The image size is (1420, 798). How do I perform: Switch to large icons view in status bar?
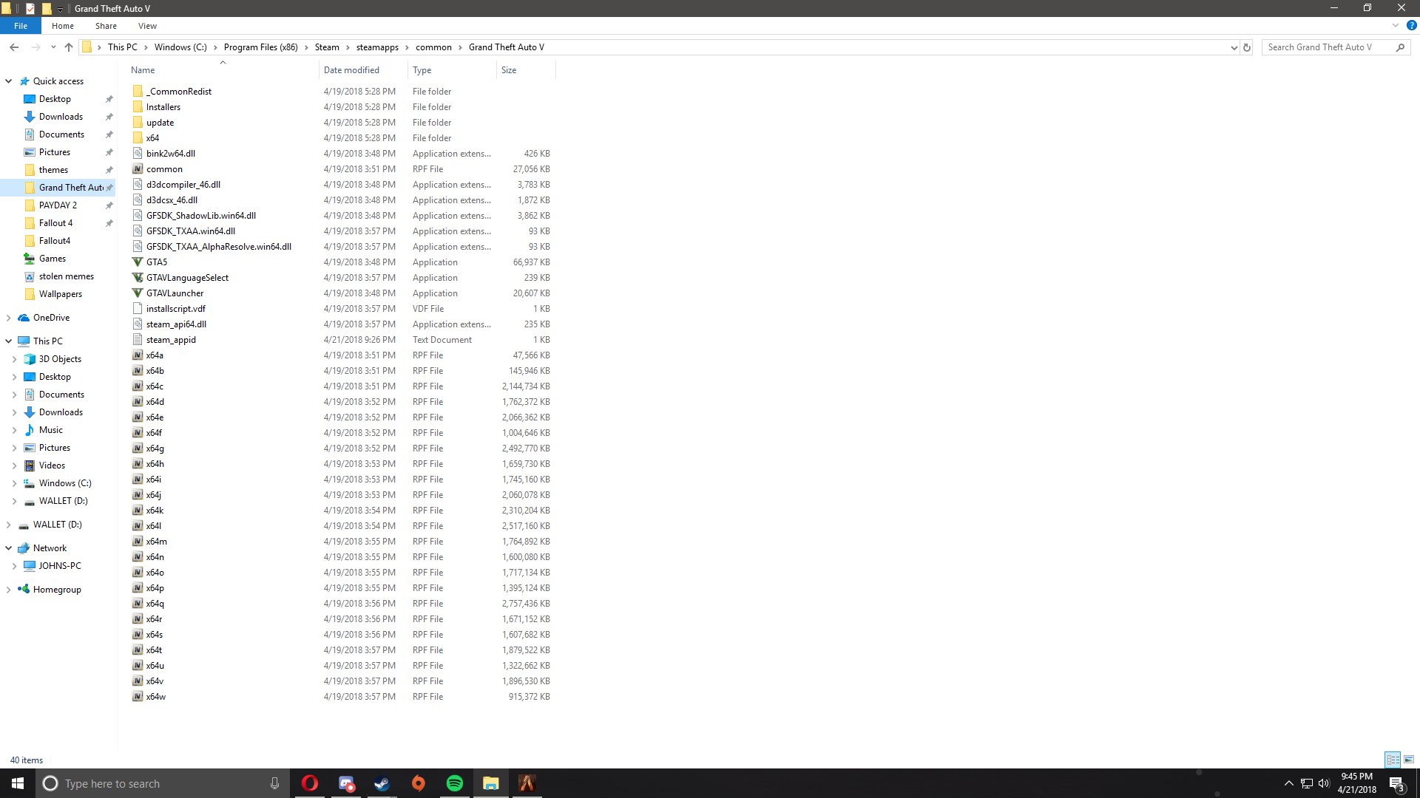click(1409, 760)
